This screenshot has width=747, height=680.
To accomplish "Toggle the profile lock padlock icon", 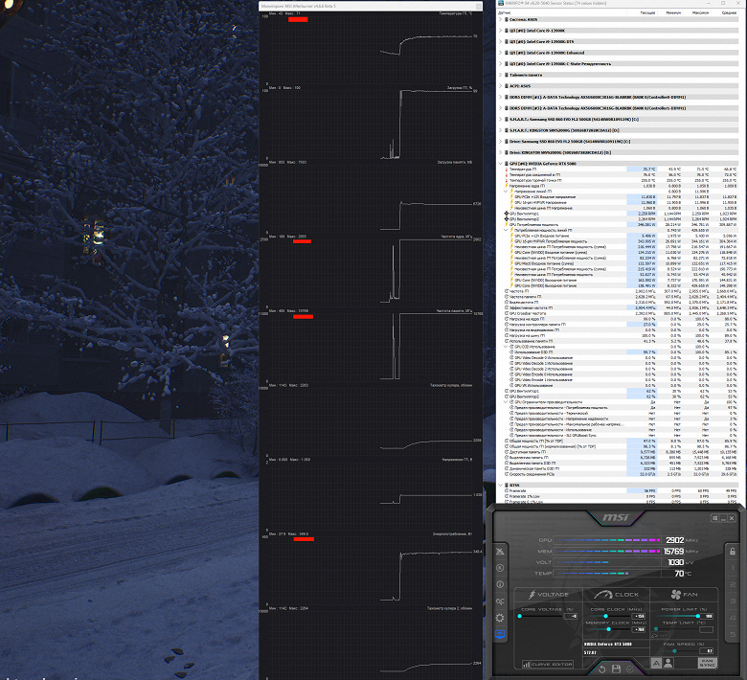I will click(x=733, y=552).
